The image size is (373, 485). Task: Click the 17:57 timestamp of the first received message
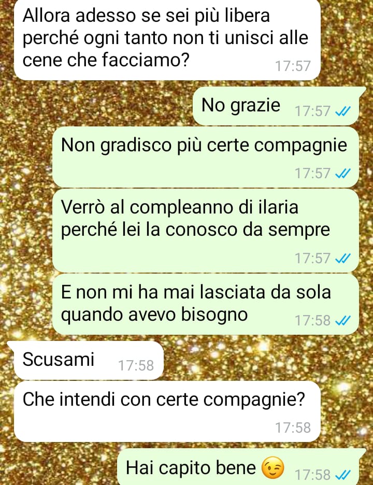[x=293, y=66]
